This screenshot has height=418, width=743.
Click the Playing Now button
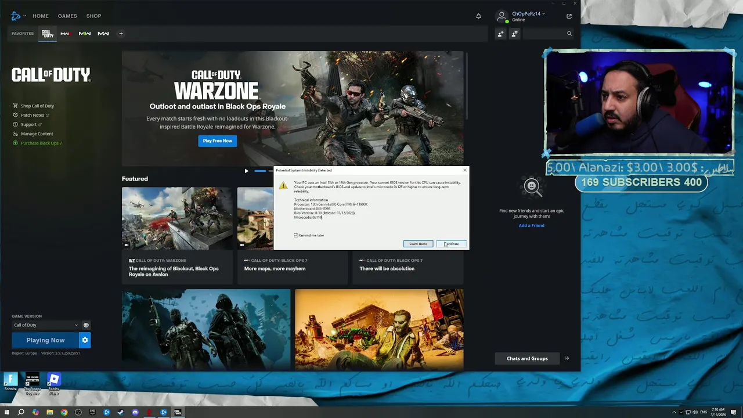pyautogui.click(x=45, y=340)
